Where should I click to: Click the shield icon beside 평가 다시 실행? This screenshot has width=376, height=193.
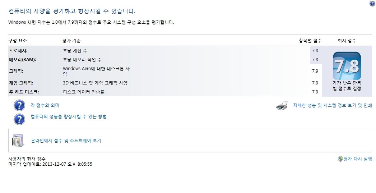pos(340,158)
